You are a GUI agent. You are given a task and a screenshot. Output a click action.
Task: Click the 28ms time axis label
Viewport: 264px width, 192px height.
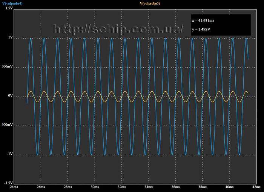tap(68, 187)
